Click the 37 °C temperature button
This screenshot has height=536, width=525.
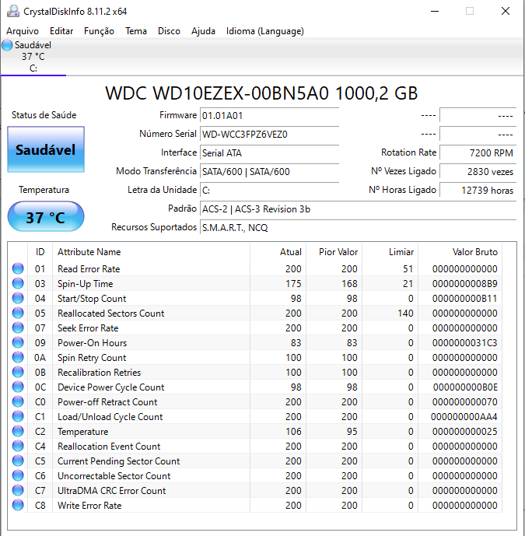[46, 217]
